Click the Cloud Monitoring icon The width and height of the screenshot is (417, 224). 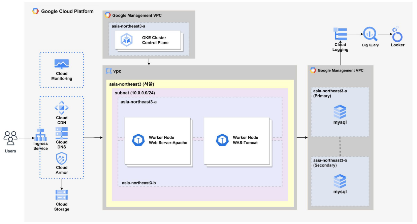62,64
